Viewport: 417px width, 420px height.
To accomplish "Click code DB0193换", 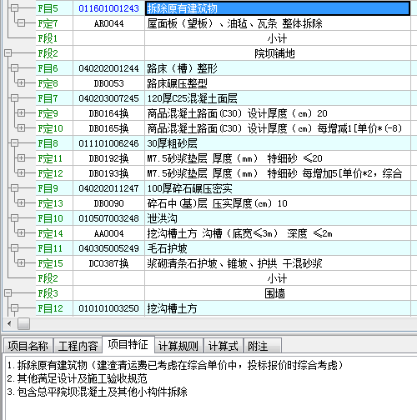I will click(108, 173).
